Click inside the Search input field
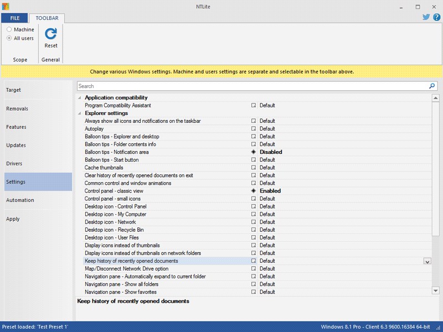The width and height of the screenshot is (443, 332). 249,86
